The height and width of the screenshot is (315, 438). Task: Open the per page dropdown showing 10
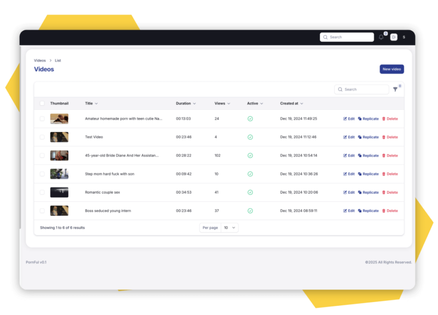coord(230,228)
